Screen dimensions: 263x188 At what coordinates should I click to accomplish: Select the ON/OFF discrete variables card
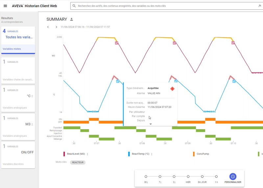click(18, 154)
